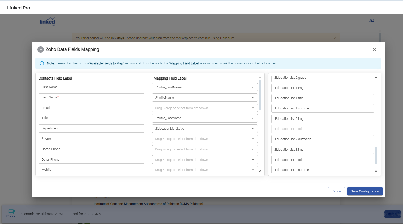Expand the Title mapping dropdown showing .Profile_LastName
Screen dimensions: 403x224
pyautogui.click(x=253, y=118)
